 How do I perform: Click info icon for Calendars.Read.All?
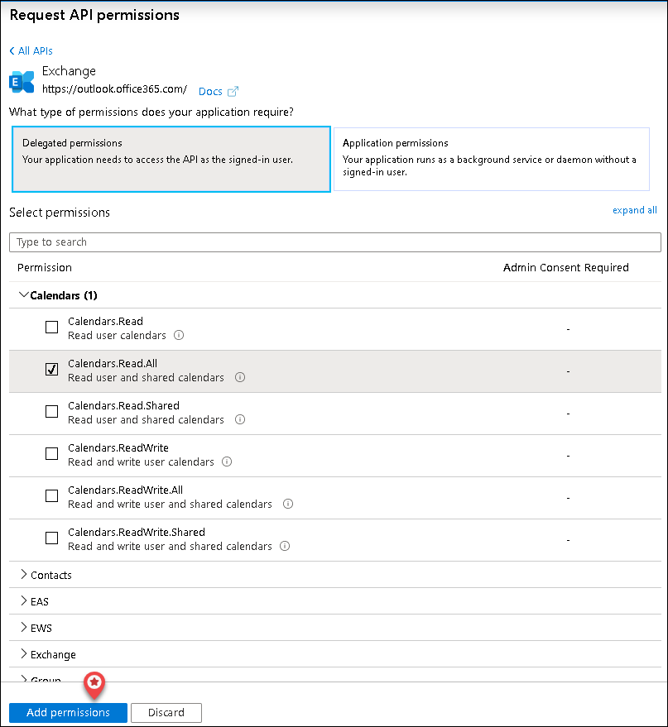240,378
